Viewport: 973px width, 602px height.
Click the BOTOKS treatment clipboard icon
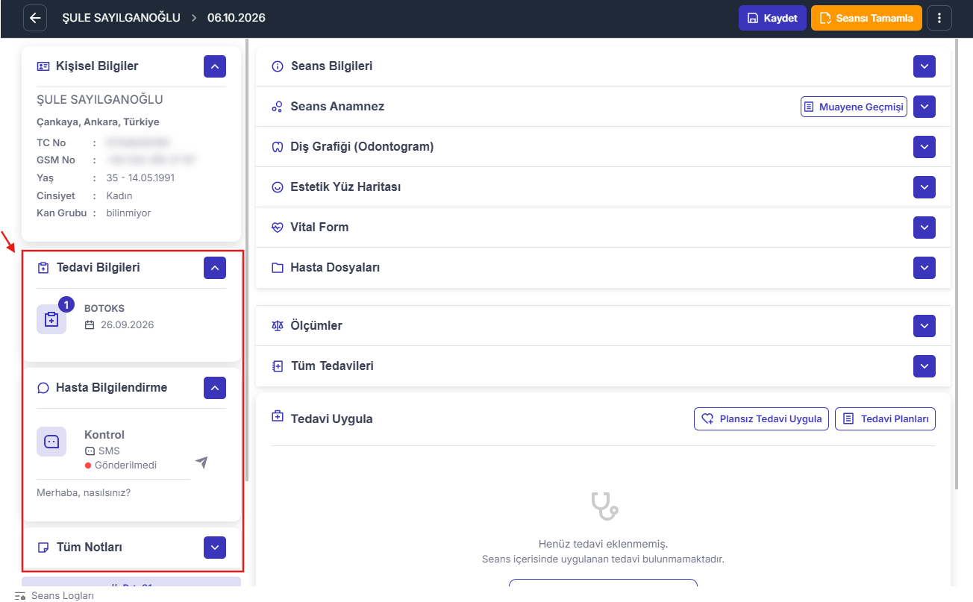coord(51,319)
